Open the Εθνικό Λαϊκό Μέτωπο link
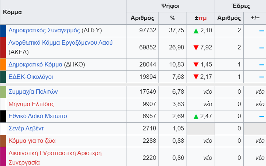The width and height of the screenshot is (266, 166). (x=38, y=116)
